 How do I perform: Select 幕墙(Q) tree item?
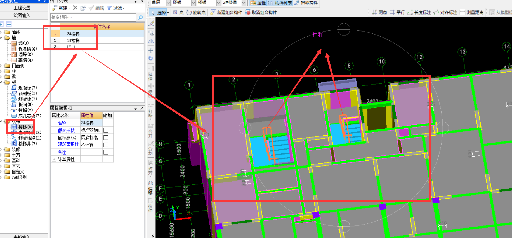(x=22, y=60)
